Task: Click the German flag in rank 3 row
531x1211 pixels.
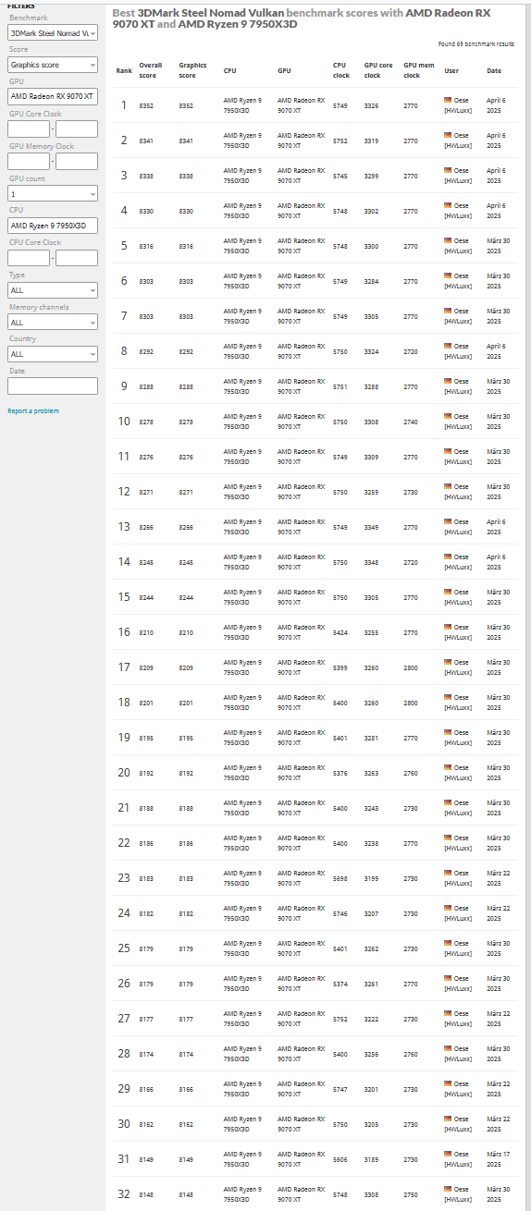Action: pos(448,170)
